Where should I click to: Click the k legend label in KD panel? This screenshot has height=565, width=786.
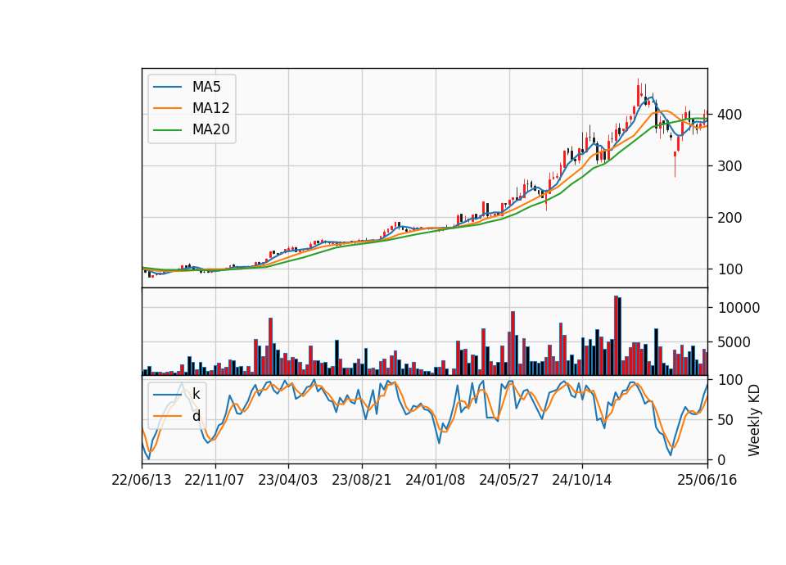click(x=196, y=394)
